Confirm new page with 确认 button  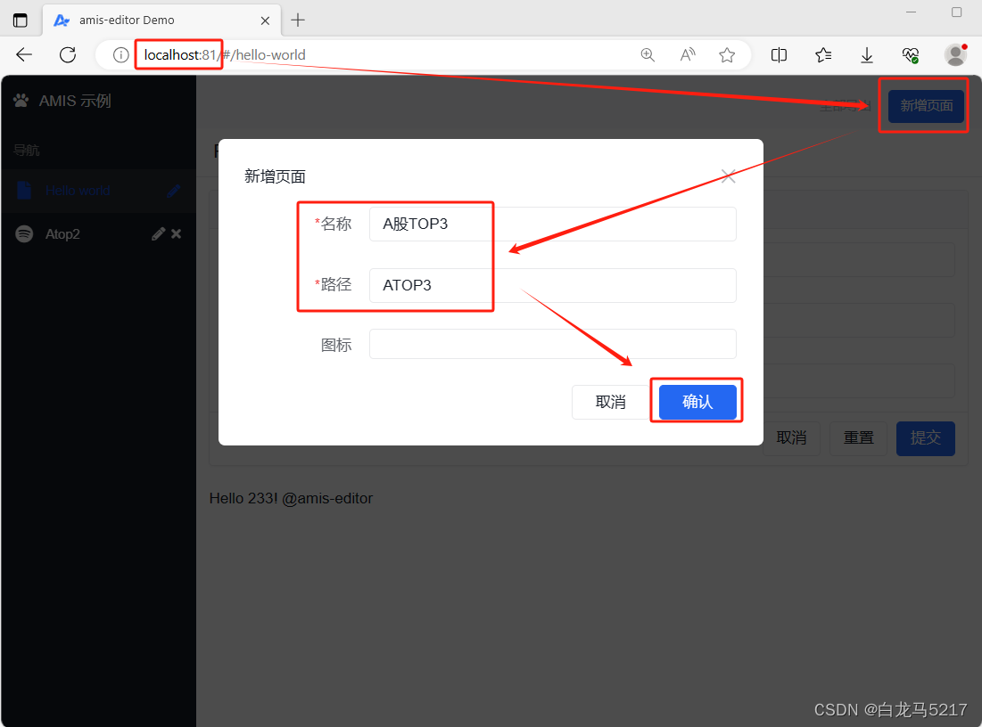click(697, 401)
